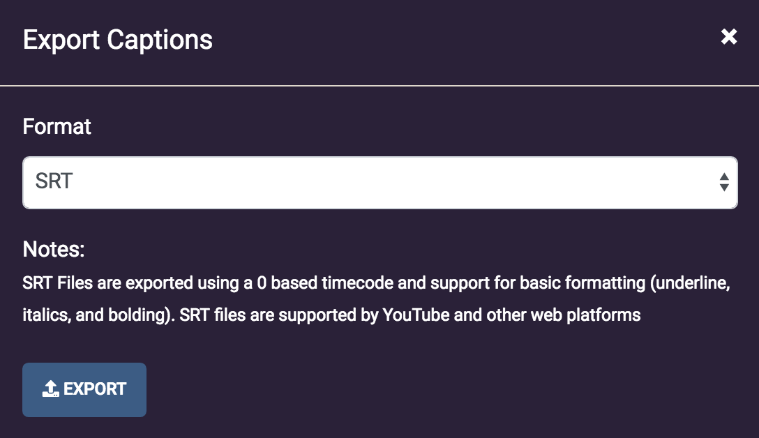Click the up-down arrows of Format selector

[724, 182]
